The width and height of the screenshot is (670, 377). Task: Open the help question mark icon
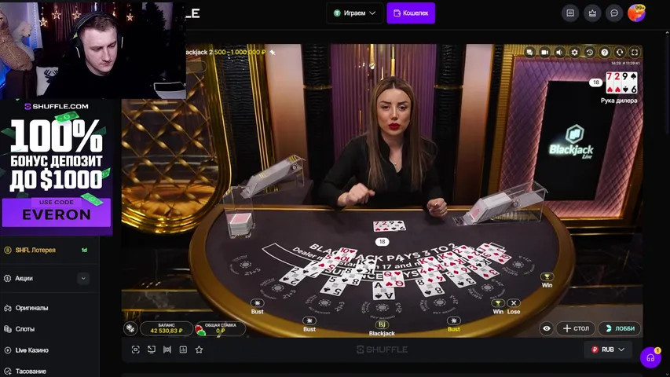(x=604, y=52)
